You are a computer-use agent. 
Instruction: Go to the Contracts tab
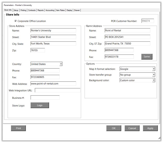32,10
